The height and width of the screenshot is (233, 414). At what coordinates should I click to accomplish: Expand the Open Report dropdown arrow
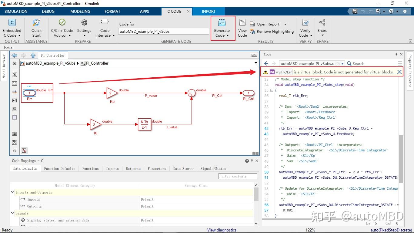(x=285, y=24)
